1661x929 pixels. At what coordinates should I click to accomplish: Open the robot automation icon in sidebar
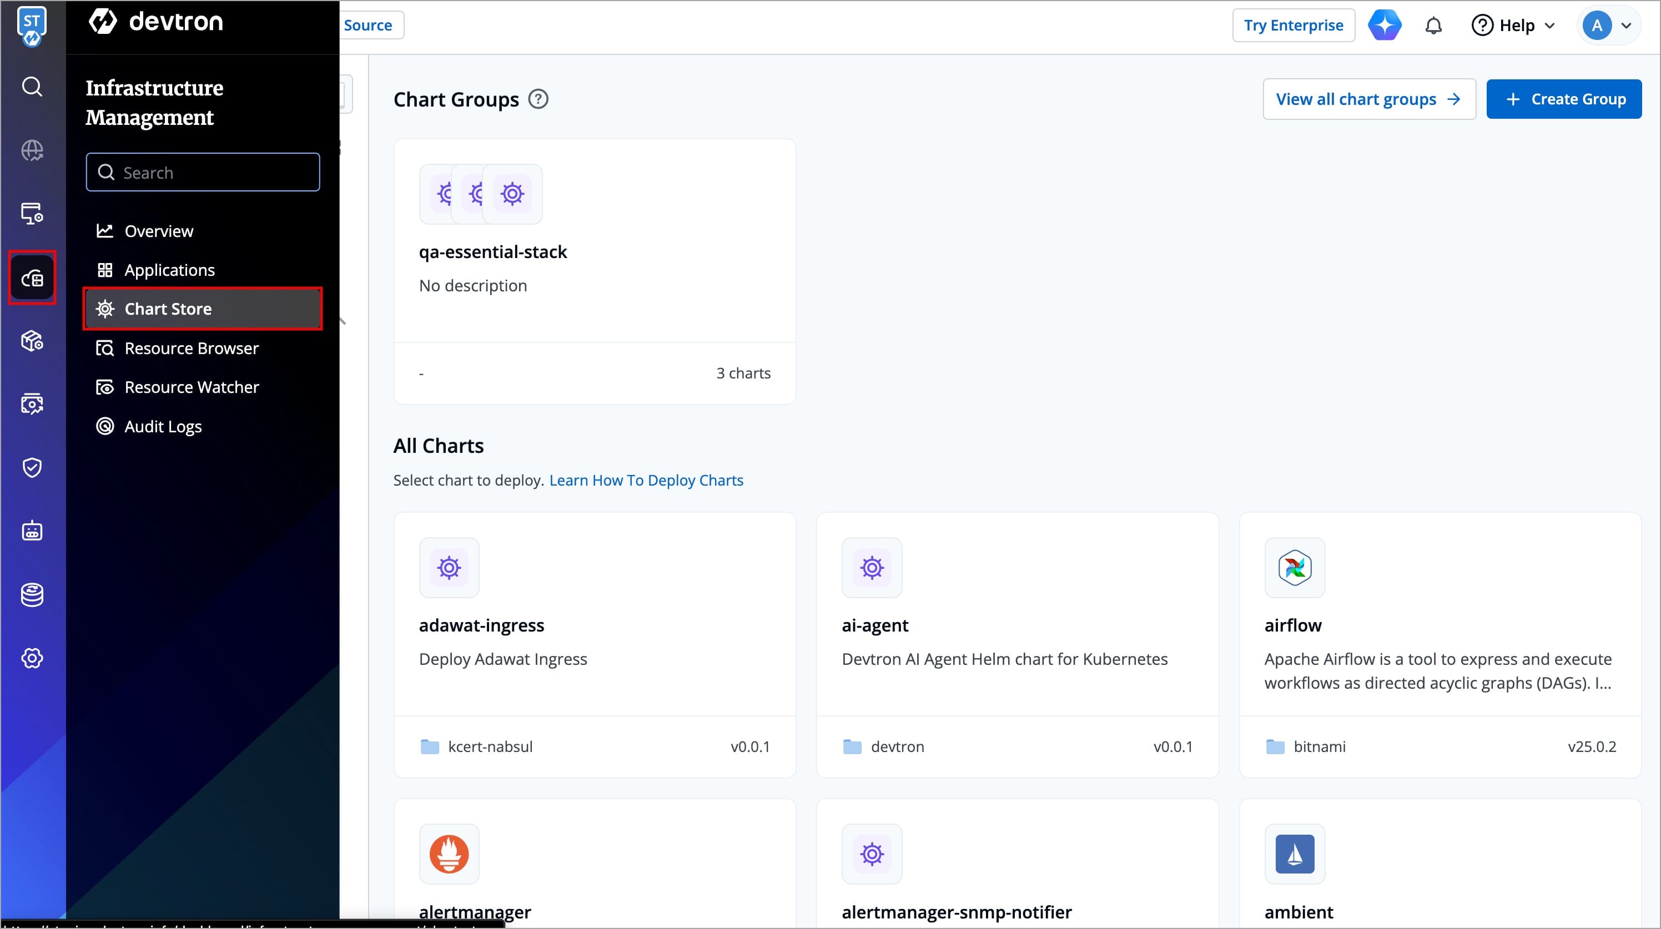[32, 531]
